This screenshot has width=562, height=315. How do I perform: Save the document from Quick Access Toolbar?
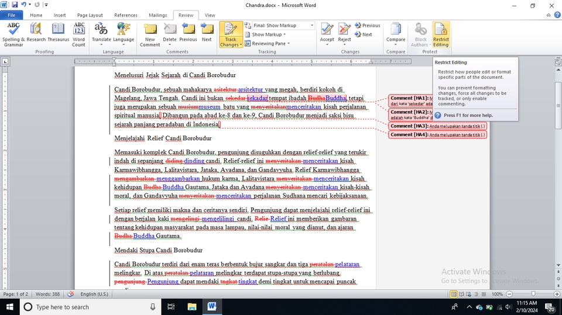pos(15,5)
